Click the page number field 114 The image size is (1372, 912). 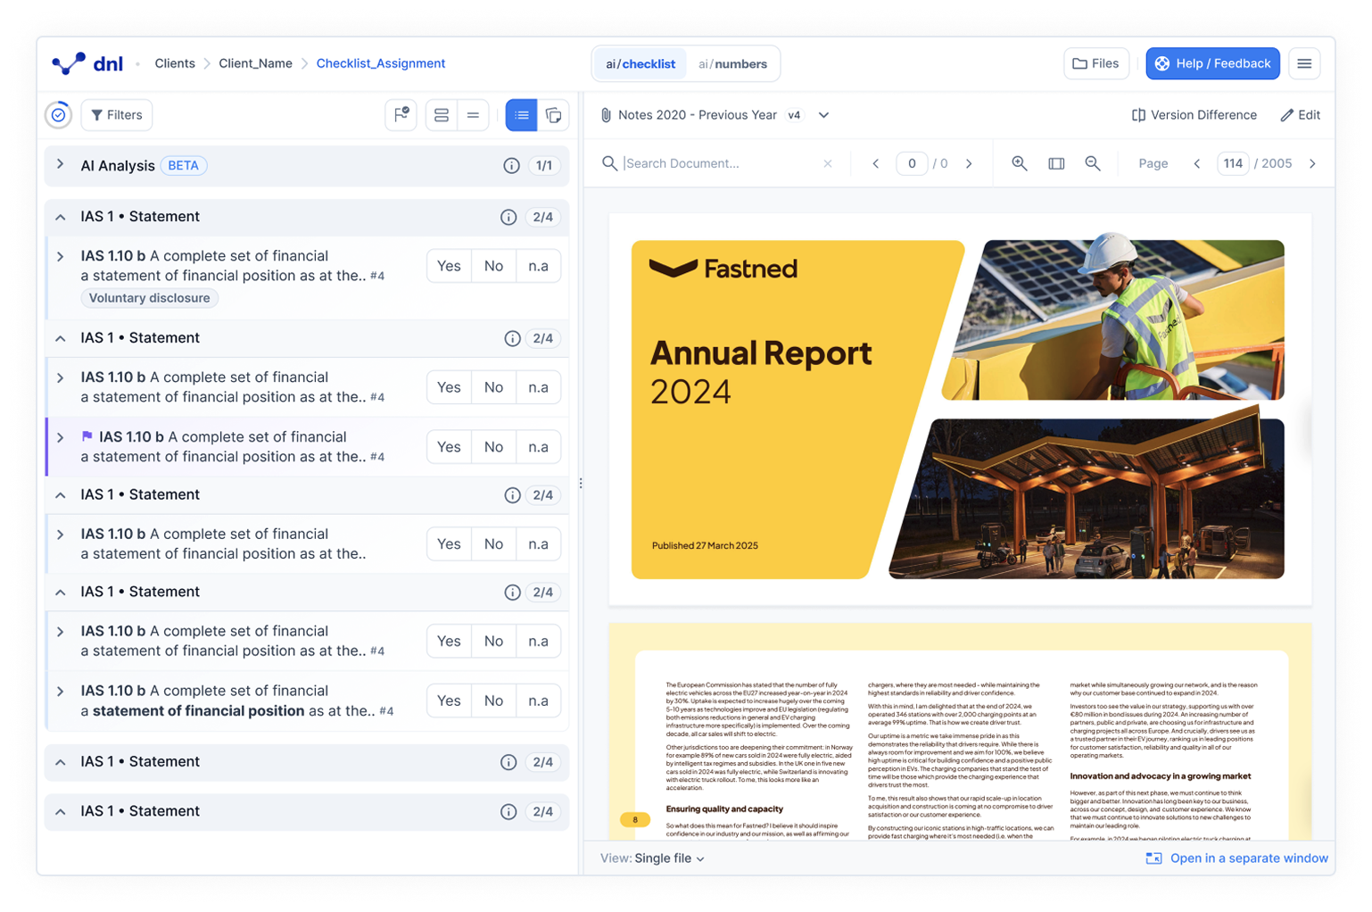[1233, 163]
